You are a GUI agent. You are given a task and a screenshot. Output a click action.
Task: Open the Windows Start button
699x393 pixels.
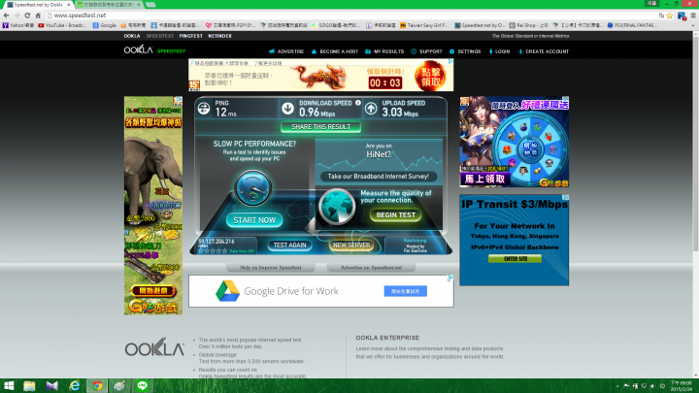coord(9,386)
